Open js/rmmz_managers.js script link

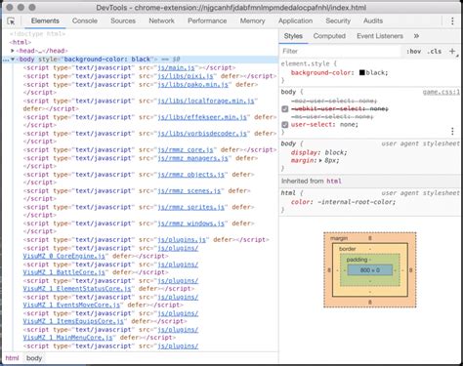click(x=193, y=158)
